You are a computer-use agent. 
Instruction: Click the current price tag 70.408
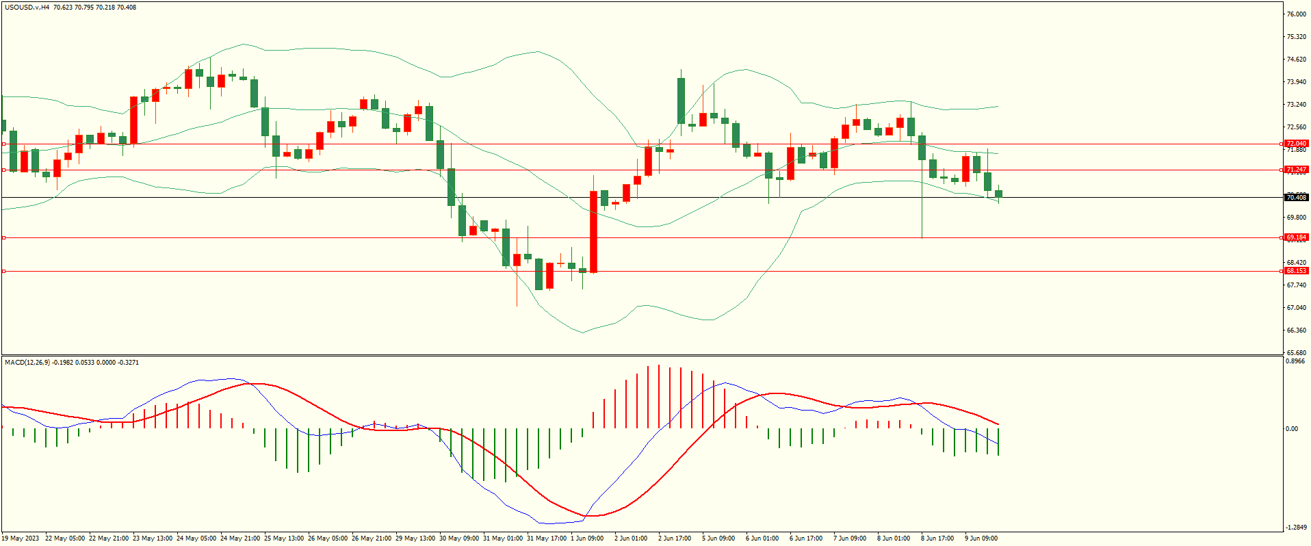click(x=1296, y=198)
